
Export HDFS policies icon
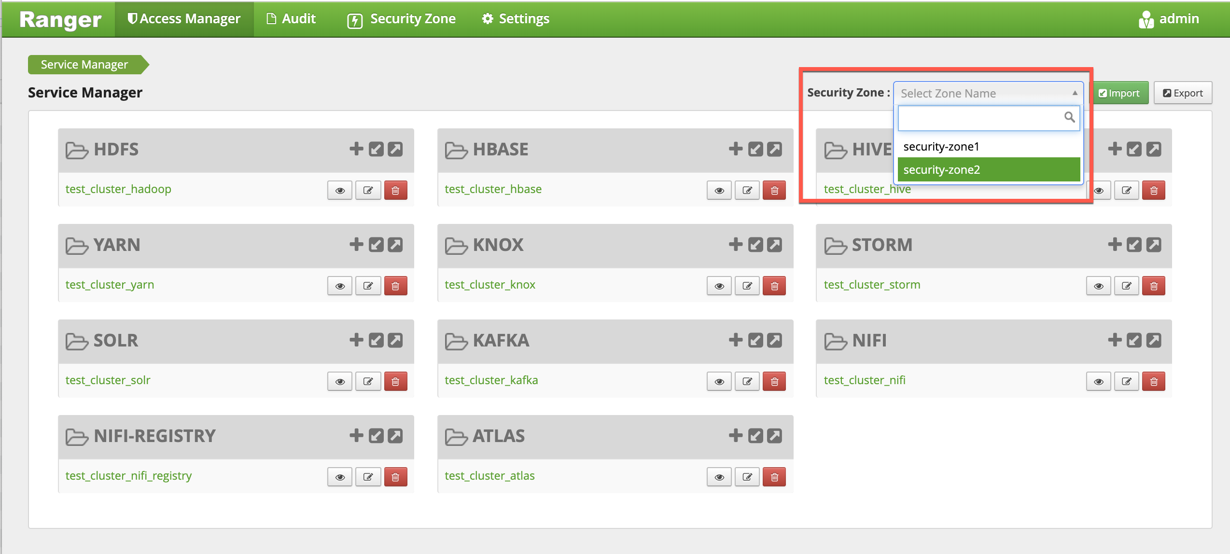tap(395, 149)
